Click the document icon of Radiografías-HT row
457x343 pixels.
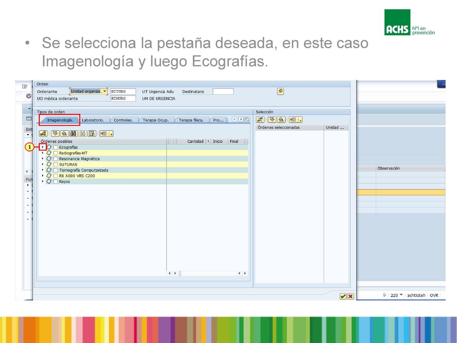pyautogui.click(x=49, y=153)
